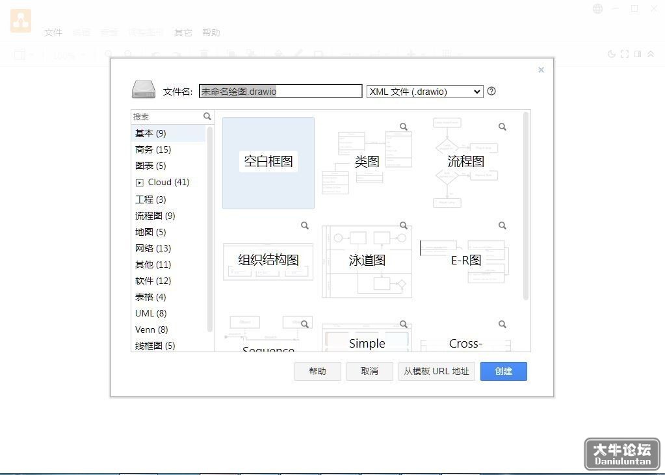Open the 软件 (12) category
Viewport: 665px width, 475px height.
click(x=169, y=281)
